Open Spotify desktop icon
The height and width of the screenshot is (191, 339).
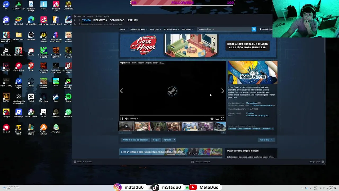(68, 98)
